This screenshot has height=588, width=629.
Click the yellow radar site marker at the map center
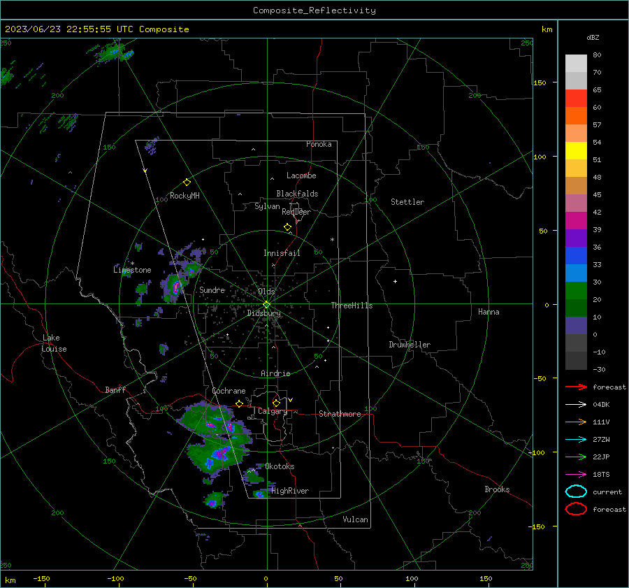pos(266,305)
